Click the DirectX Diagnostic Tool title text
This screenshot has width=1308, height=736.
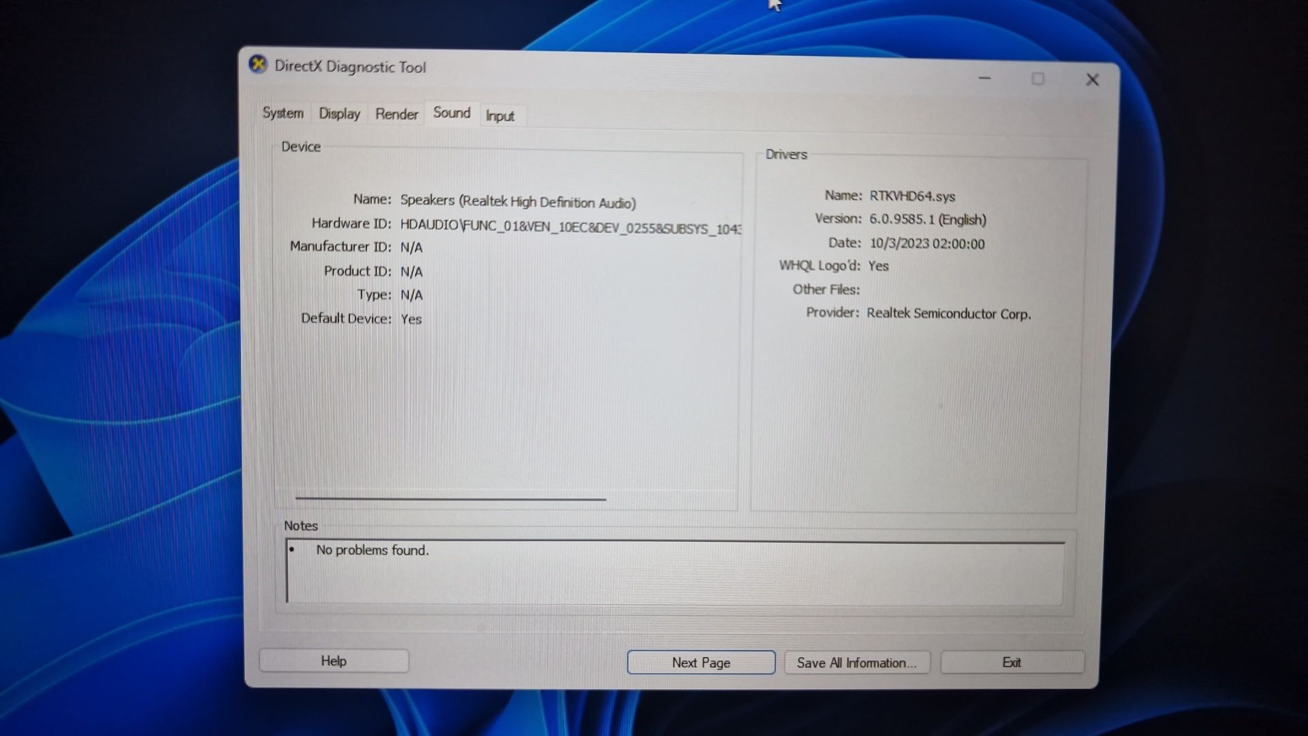click(x=350, y=67)
